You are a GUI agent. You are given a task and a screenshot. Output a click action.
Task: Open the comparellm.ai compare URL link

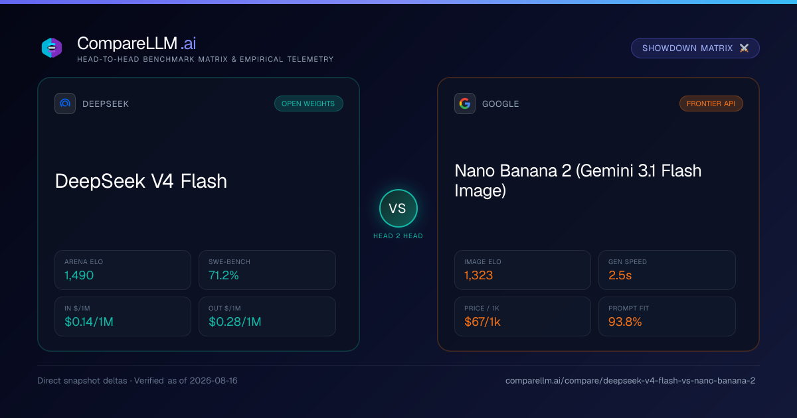pyautogui.click(x=630, y=381)
